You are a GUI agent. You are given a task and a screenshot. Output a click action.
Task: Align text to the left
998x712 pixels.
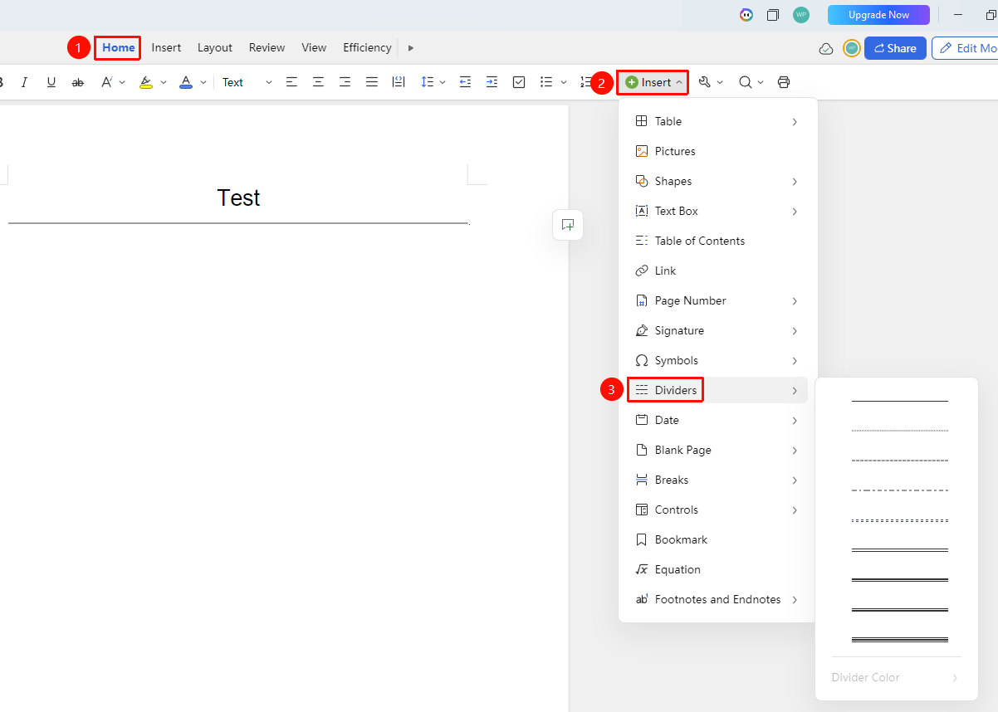291,82
